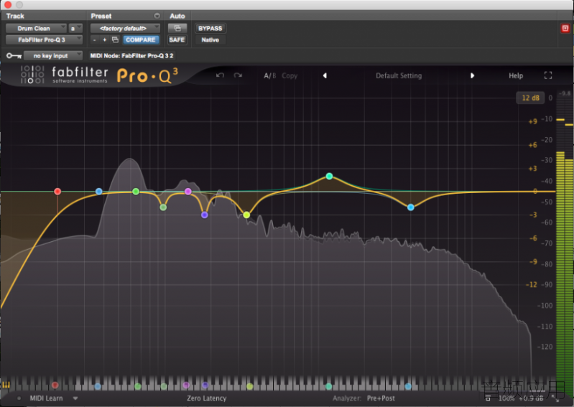
Task: Open the FabFilter Pro-Q 3 plugin selector
Action: pyautogui.click(x=44, y=39)
